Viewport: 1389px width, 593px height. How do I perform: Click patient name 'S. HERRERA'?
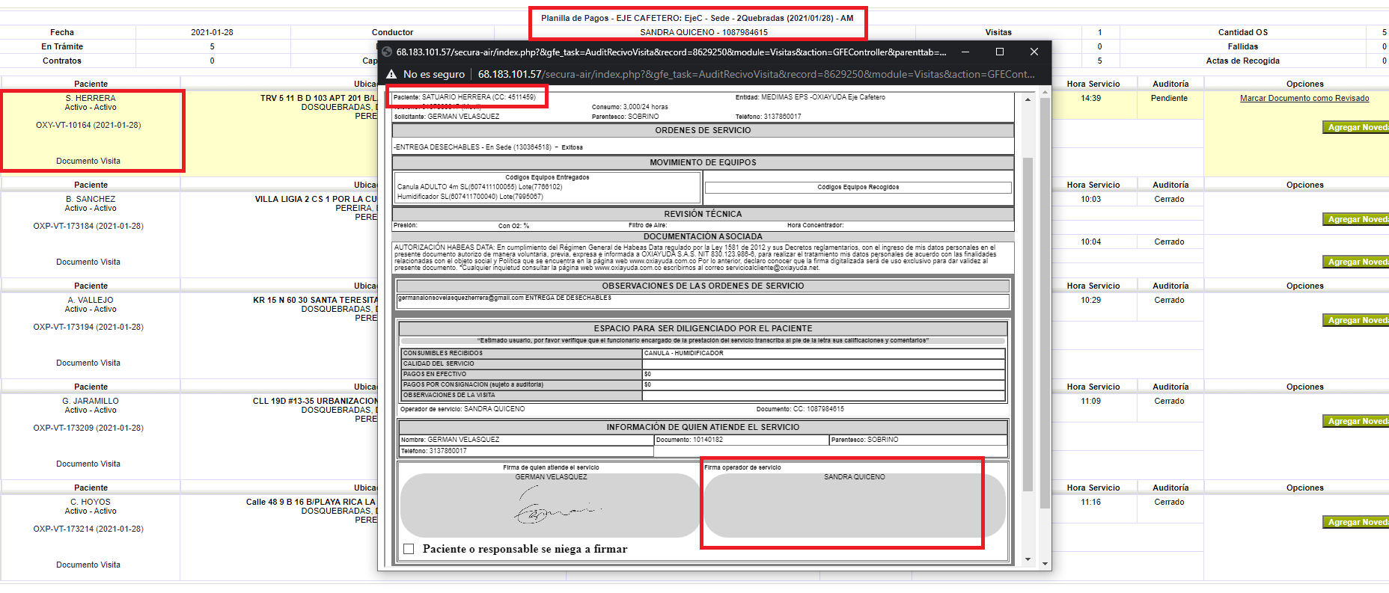[x=91, y=98]
